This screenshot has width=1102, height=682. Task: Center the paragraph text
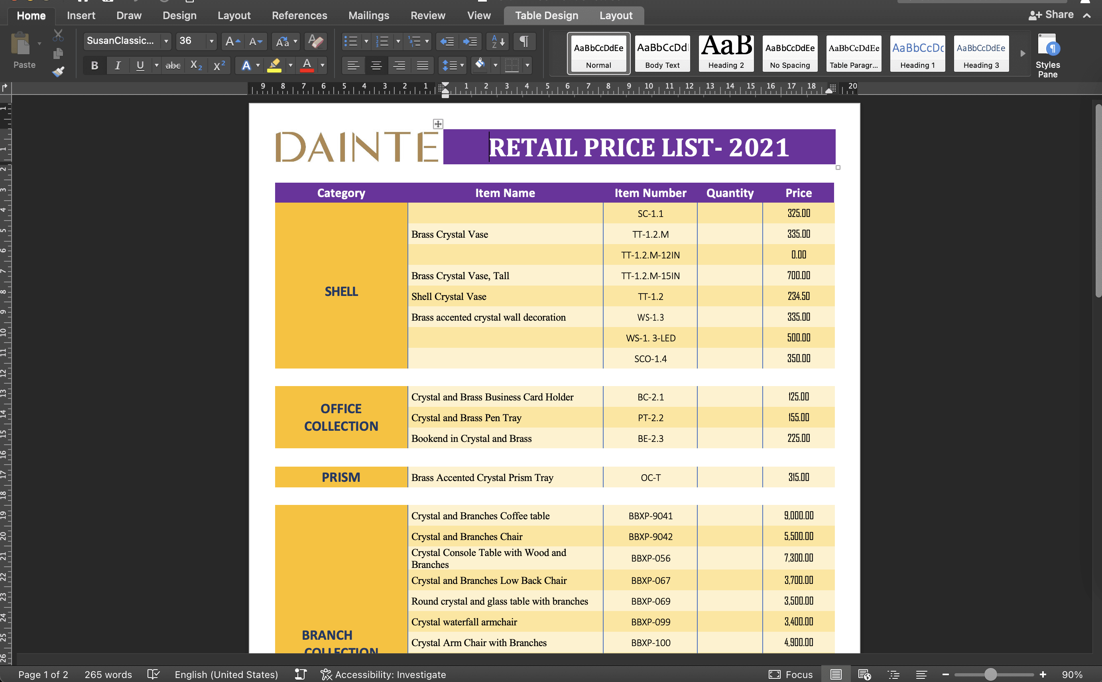[376, 66]
